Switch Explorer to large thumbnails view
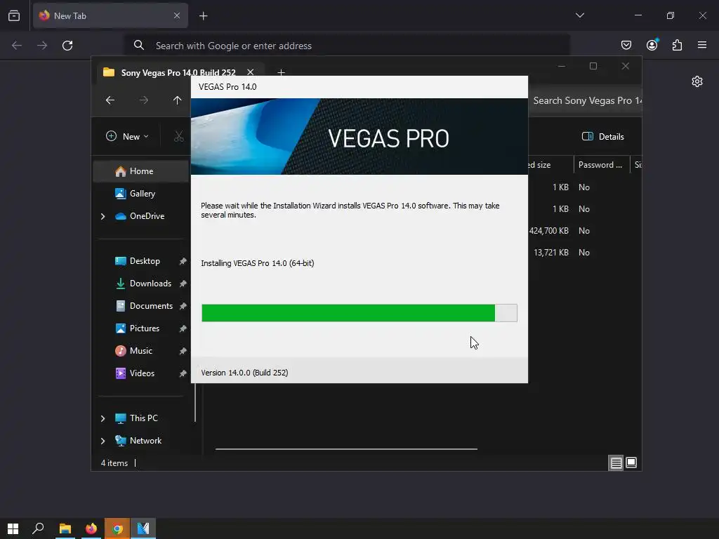The image size is (719, 539). 631,463
